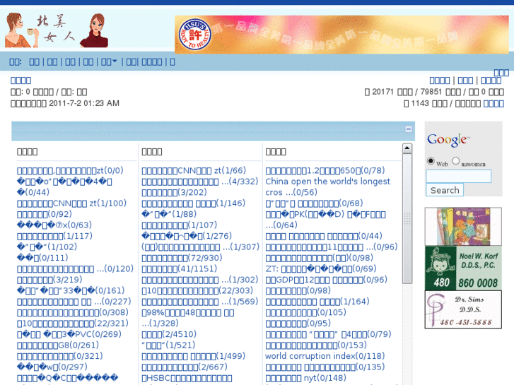Open the link containing '98%' and '48'
Viewport: 514px width, 385px height.
click(188, 318)
